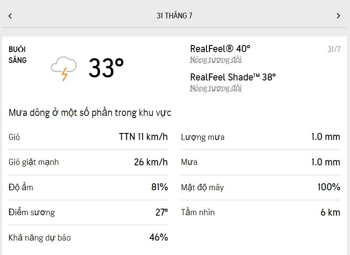Select the Tầm nhìn visibility row
This screenshot has width=350, height=255.
(261, 213)
